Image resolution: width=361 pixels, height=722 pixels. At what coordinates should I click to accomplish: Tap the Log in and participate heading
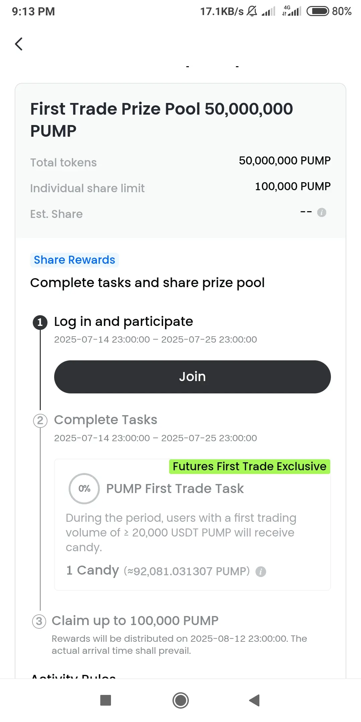(124, 322)
